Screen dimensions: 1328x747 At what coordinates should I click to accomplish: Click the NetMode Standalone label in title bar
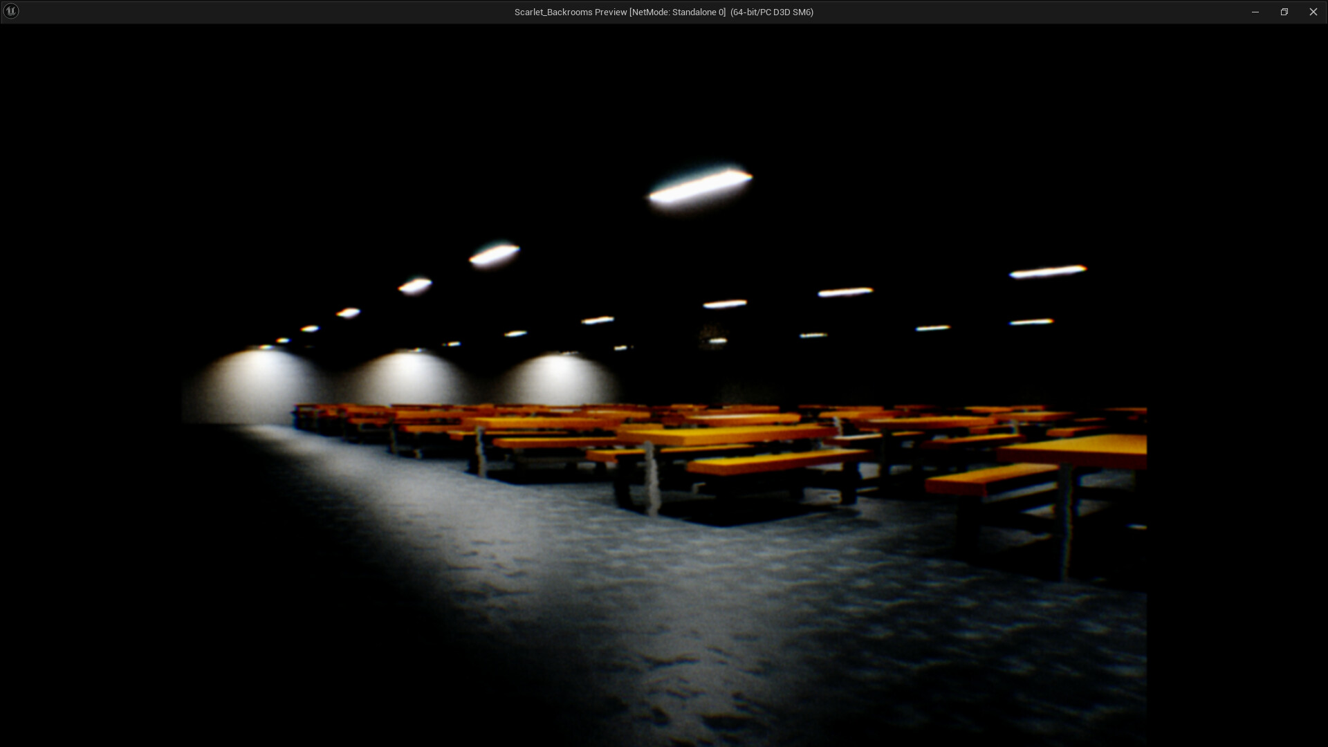pyautogui.click(x=679, y=12)
